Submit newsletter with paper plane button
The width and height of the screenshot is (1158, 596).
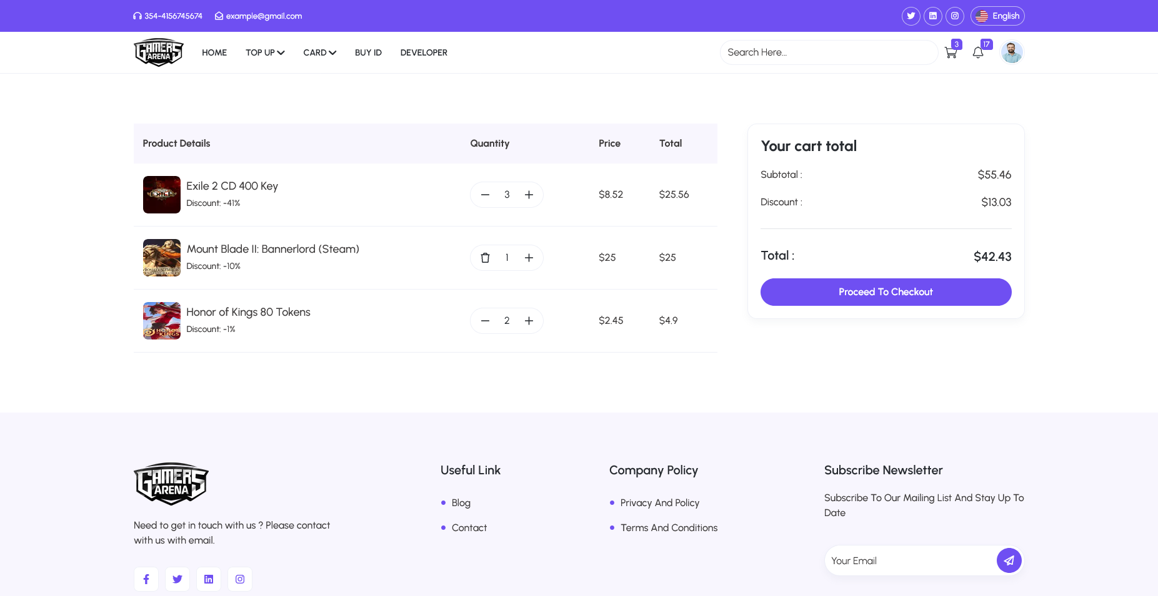tap(1009, 560)
